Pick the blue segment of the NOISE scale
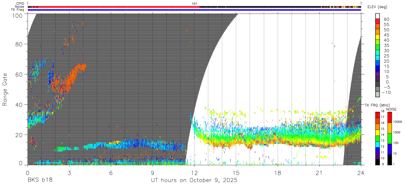The height and width of the screenshot is (187, 406). pos(390,149)
